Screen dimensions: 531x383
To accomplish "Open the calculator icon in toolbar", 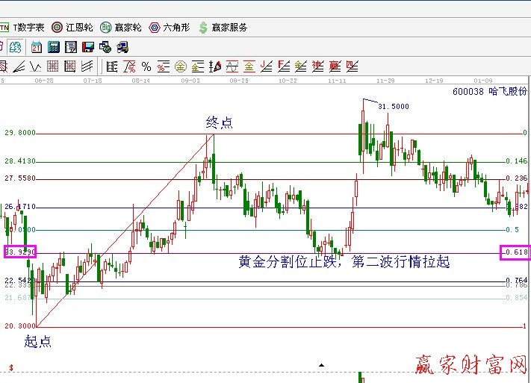I will (54, 47).
